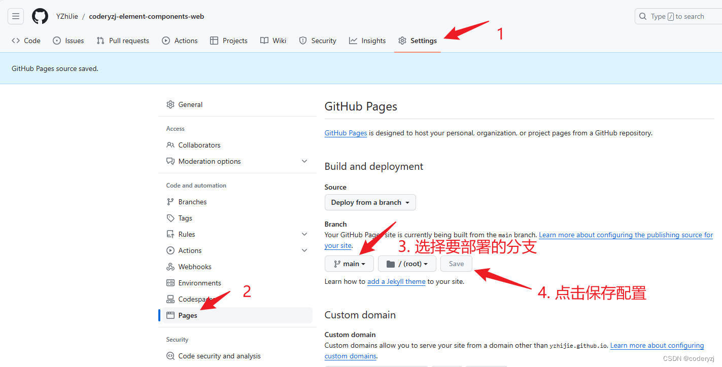The height and width of the screenshot is (367, 722).
Task: Expand the sidebar Actions chevron
Action: (304, 250)
